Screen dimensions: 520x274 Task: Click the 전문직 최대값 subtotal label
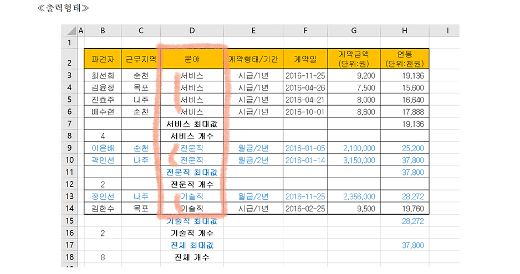(x=192, y=172)
